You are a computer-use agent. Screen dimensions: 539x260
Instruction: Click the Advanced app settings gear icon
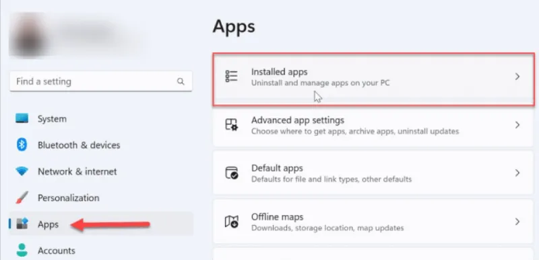(x=231, y=125)
